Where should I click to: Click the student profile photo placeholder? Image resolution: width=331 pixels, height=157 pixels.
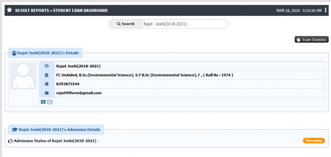24,76
